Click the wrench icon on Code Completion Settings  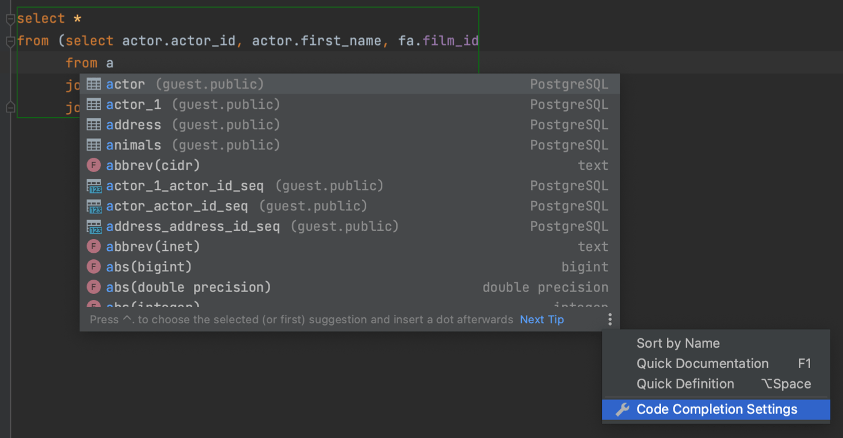tap(623, 409)
